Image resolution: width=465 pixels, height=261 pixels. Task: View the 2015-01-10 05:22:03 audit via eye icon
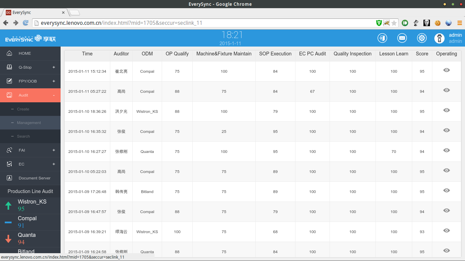pos(447,170)
